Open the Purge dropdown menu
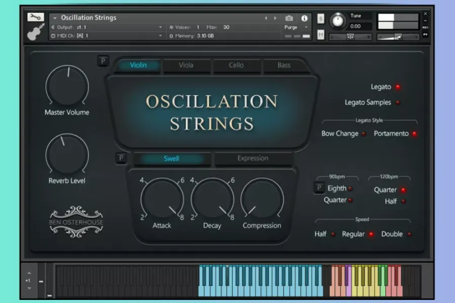This screenshot has width=455, height=303. (x=295, y=27)
